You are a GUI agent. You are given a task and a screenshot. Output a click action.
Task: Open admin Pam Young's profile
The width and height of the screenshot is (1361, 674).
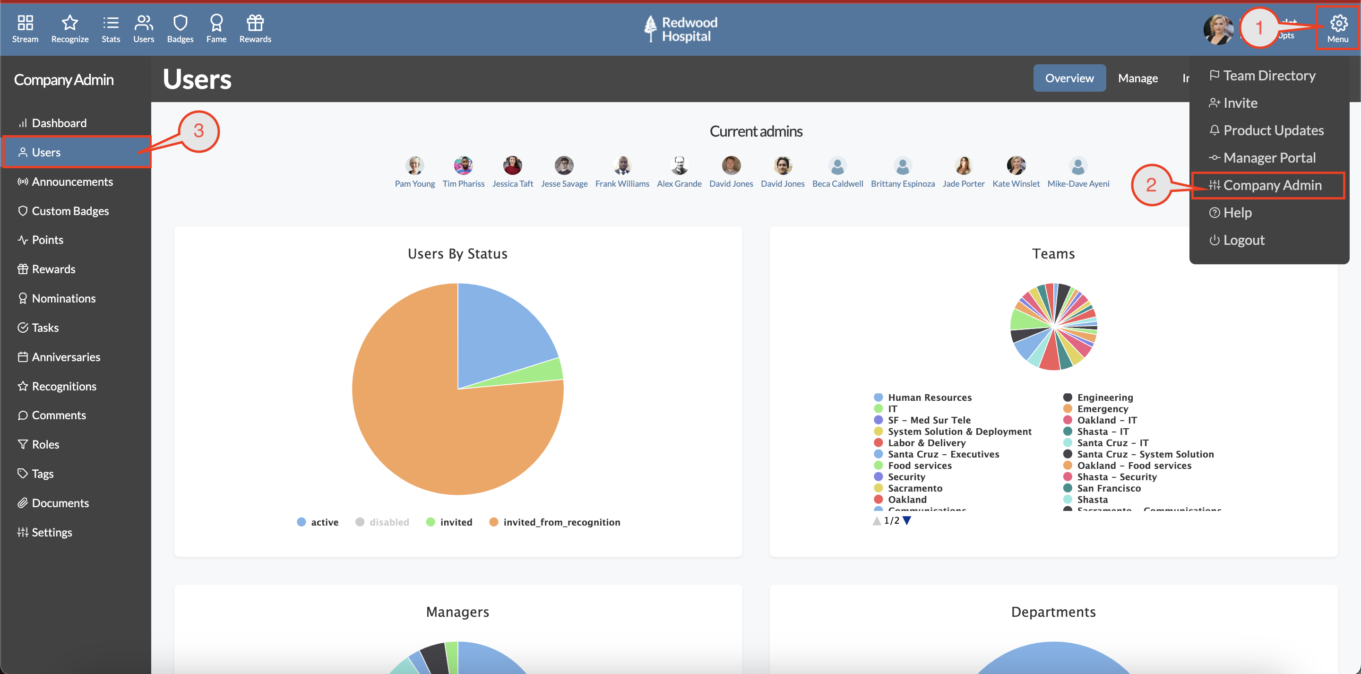(415, 173)
